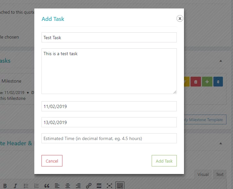The width and height of the screenshot is (233, 189).
Task: Center-align text using the editor toolbar
Action: point(68,186)
